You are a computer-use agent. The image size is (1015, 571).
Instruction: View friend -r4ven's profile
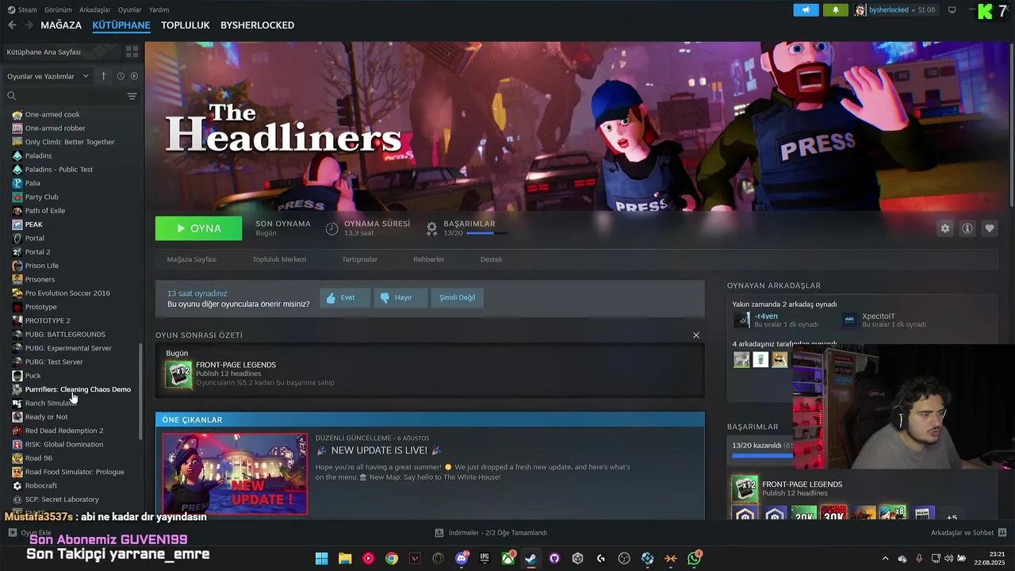coord(766,316)
